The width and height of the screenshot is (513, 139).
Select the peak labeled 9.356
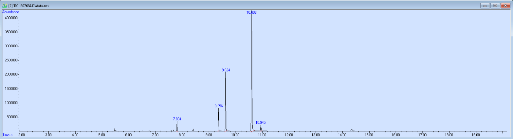(219, 106)
